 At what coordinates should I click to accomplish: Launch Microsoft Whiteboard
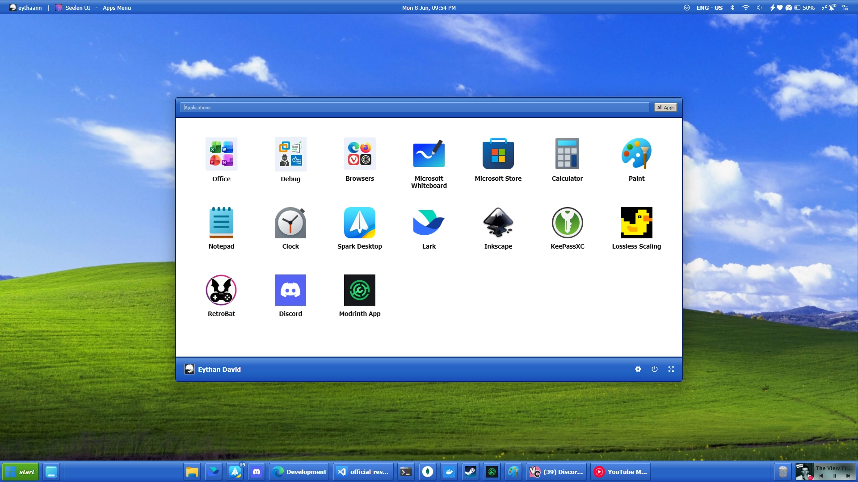(429, 163)
